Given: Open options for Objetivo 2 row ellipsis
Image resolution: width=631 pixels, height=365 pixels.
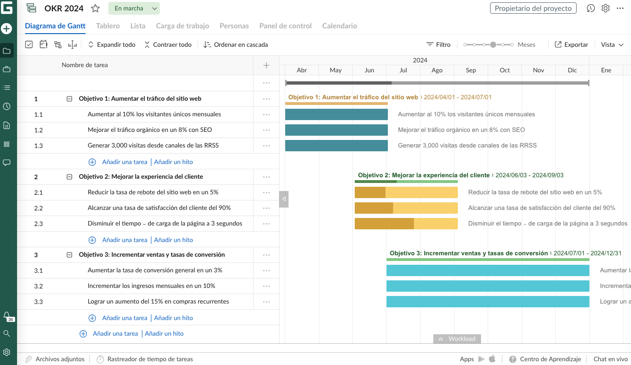Looking at the screenshot, I should pos(266,177).
